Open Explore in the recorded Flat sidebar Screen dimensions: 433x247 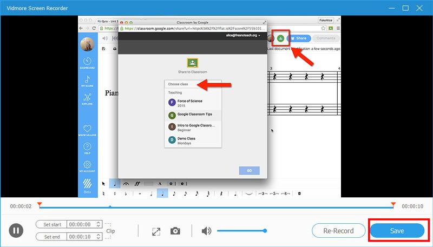[x=87, y=99]
